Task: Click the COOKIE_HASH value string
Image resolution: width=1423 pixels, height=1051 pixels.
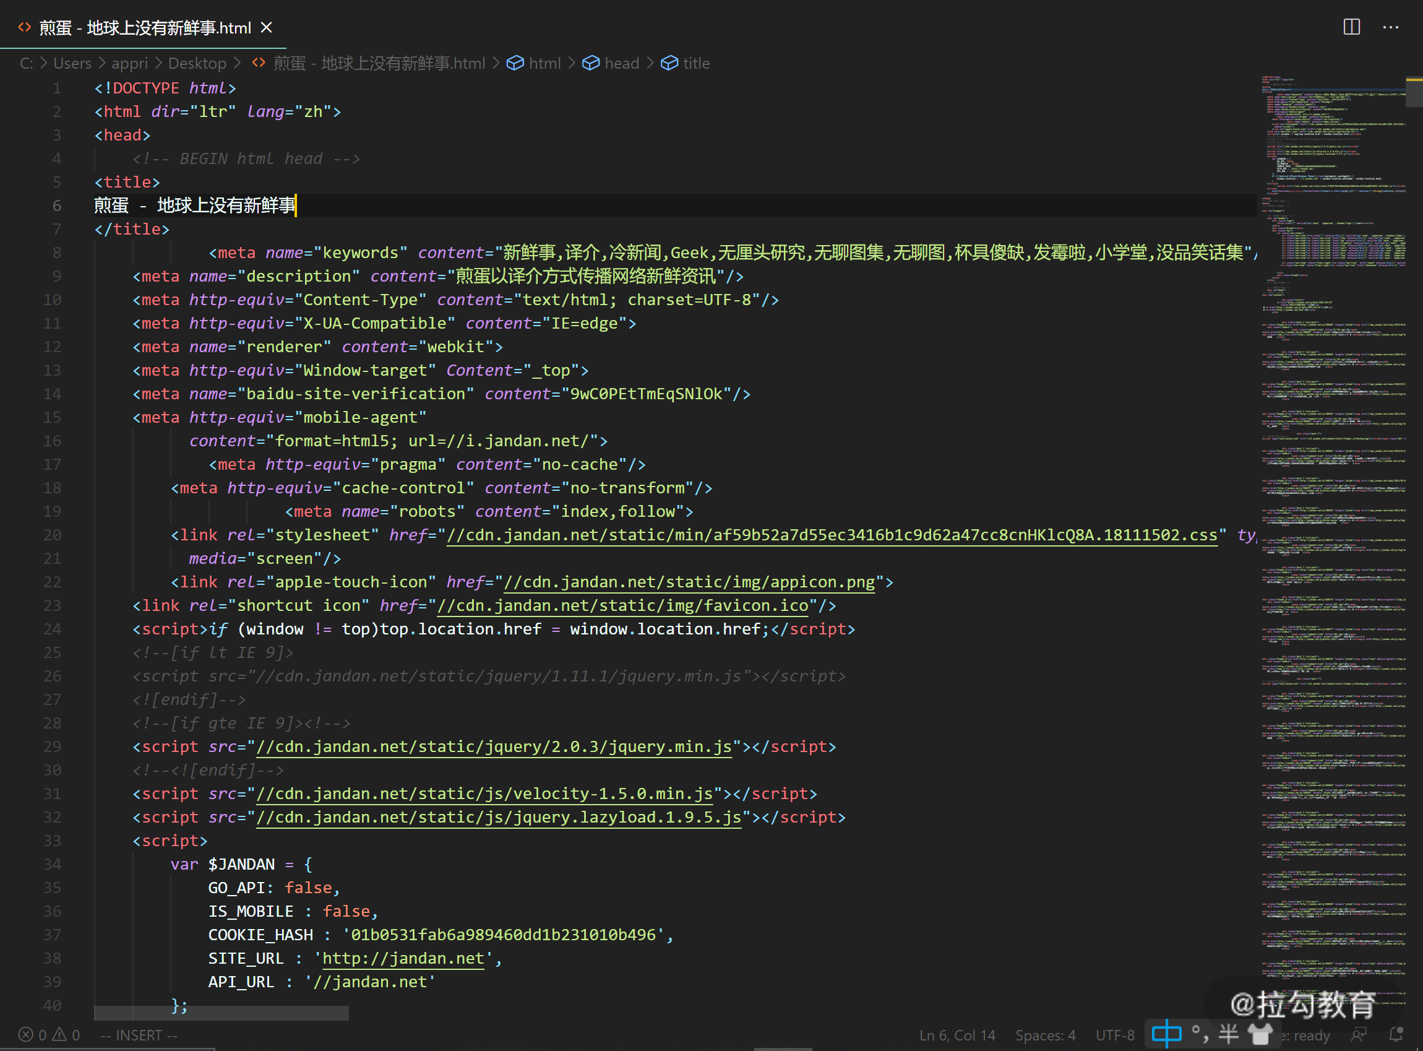Action: pyautogui.click(x=503, y=935)
